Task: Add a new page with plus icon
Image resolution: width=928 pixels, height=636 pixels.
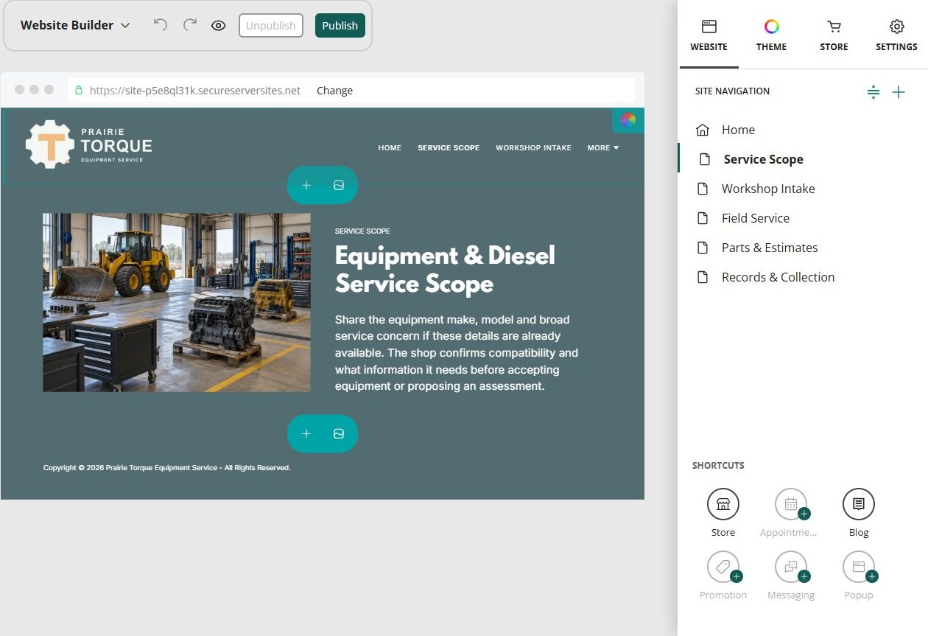Action: 899,92
